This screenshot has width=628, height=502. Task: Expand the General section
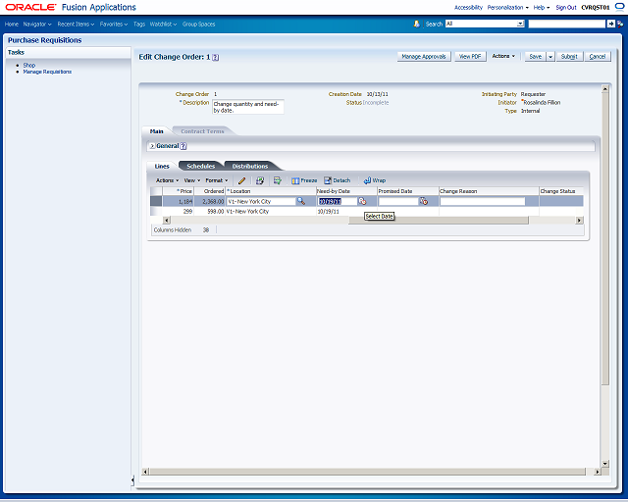(x=152, y=146)
